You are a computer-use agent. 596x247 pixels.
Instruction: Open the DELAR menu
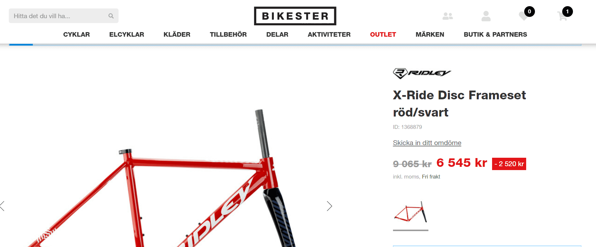pos(277,34)
